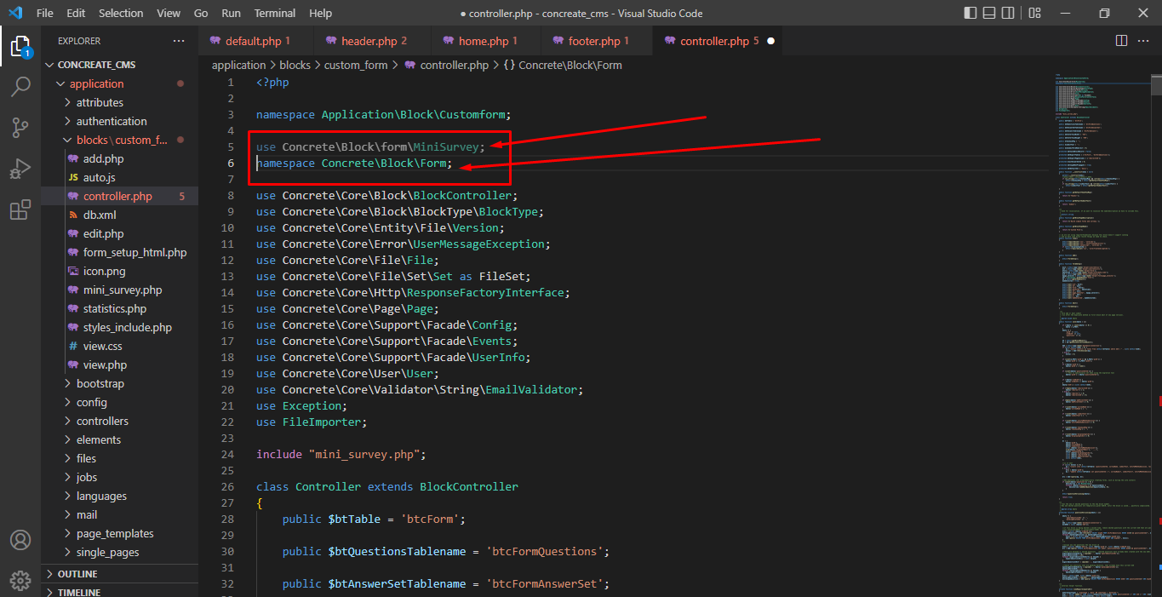The image size is (1162, 597).
Task: Open Explorer views and more actions menu
Action: [179, 41]
